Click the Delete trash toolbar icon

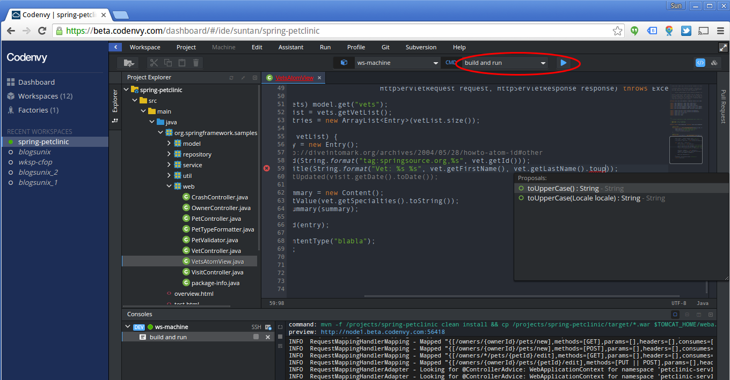coord(196,63)
